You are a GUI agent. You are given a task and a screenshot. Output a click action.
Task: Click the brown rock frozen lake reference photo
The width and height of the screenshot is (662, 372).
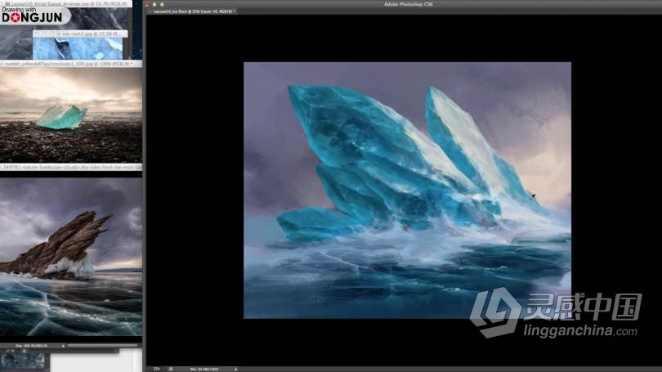tap(71, 257)
